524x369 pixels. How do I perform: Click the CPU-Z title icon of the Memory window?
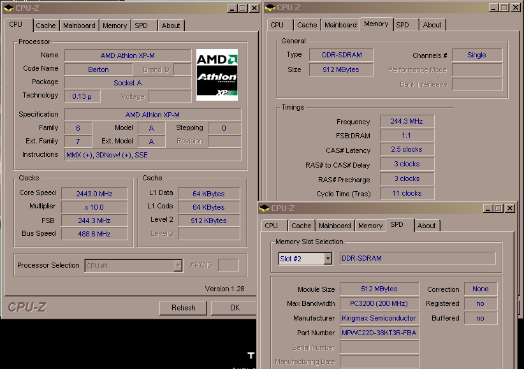click(x=271, y=8)
